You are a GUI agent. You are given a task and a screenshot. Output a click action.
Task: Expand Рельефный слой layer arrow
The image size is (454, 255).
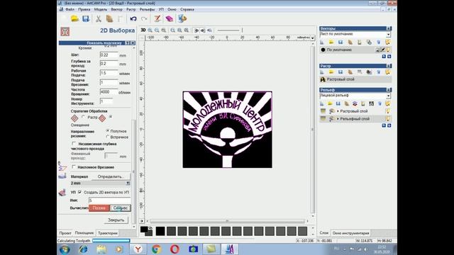pos(338,119)
